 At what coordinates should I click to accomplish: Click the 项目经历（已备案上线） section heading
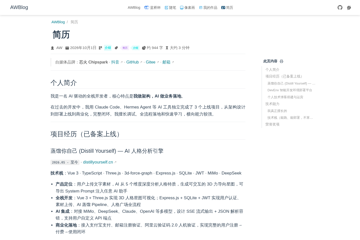(x=86, y=134)
